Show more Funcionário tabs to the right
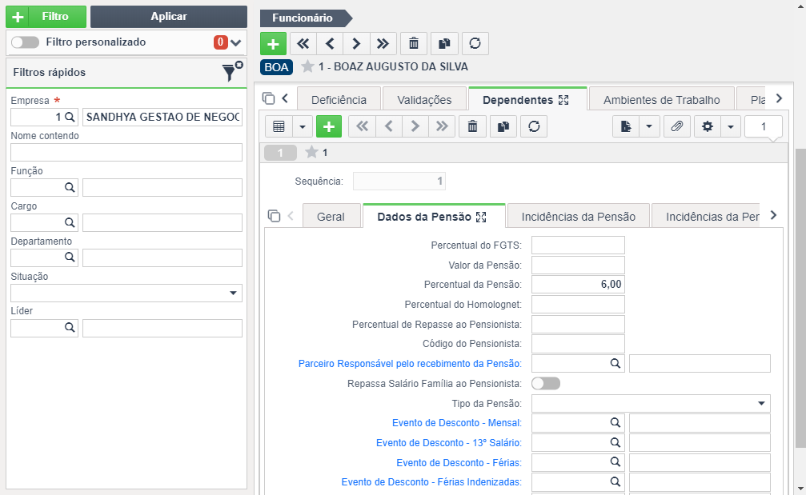 pos(780,98)
